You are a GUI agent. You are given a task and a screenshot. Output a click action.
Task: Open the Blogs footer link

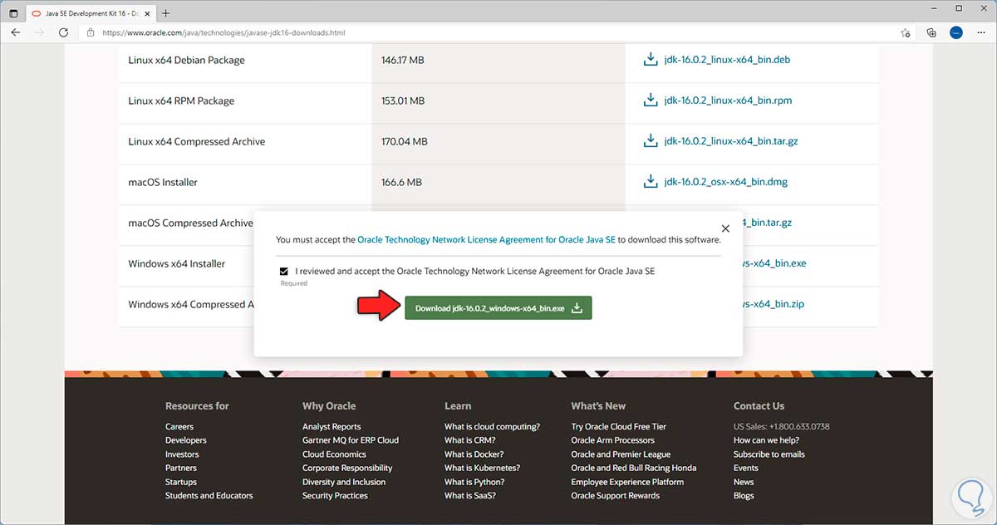(x=744, y=496)
